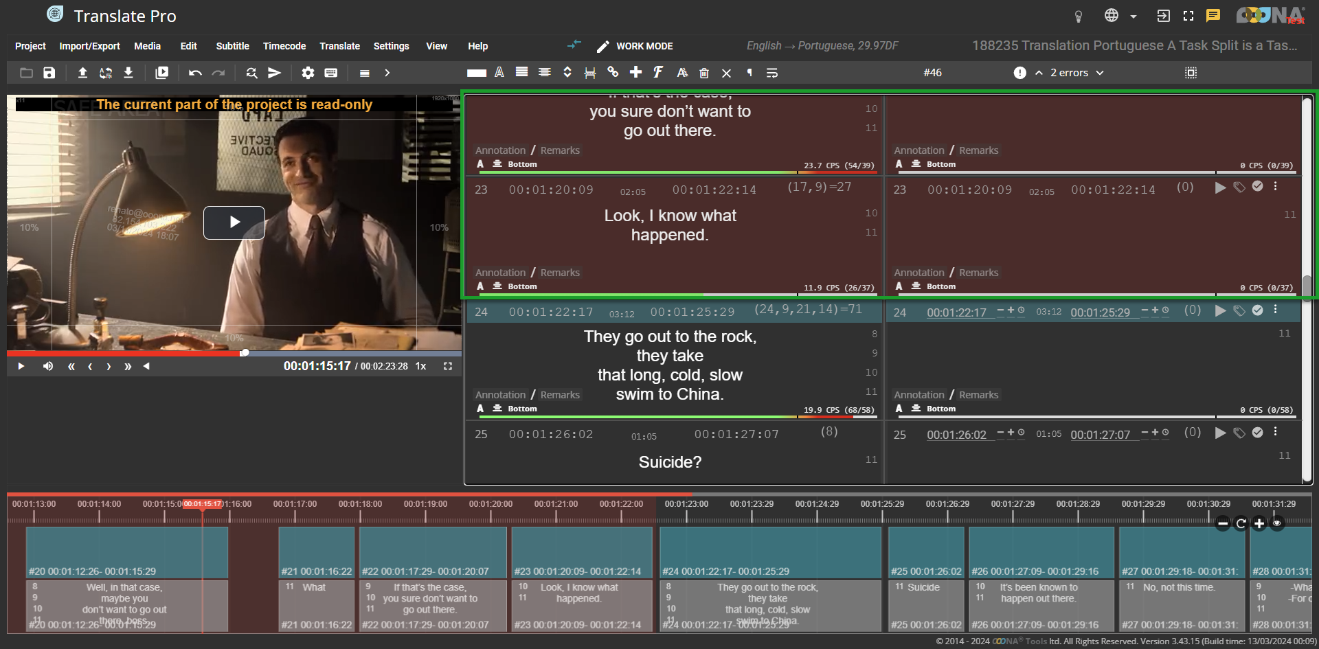
Task: Click the Save project icon
Action: click(x=49, y=73)
